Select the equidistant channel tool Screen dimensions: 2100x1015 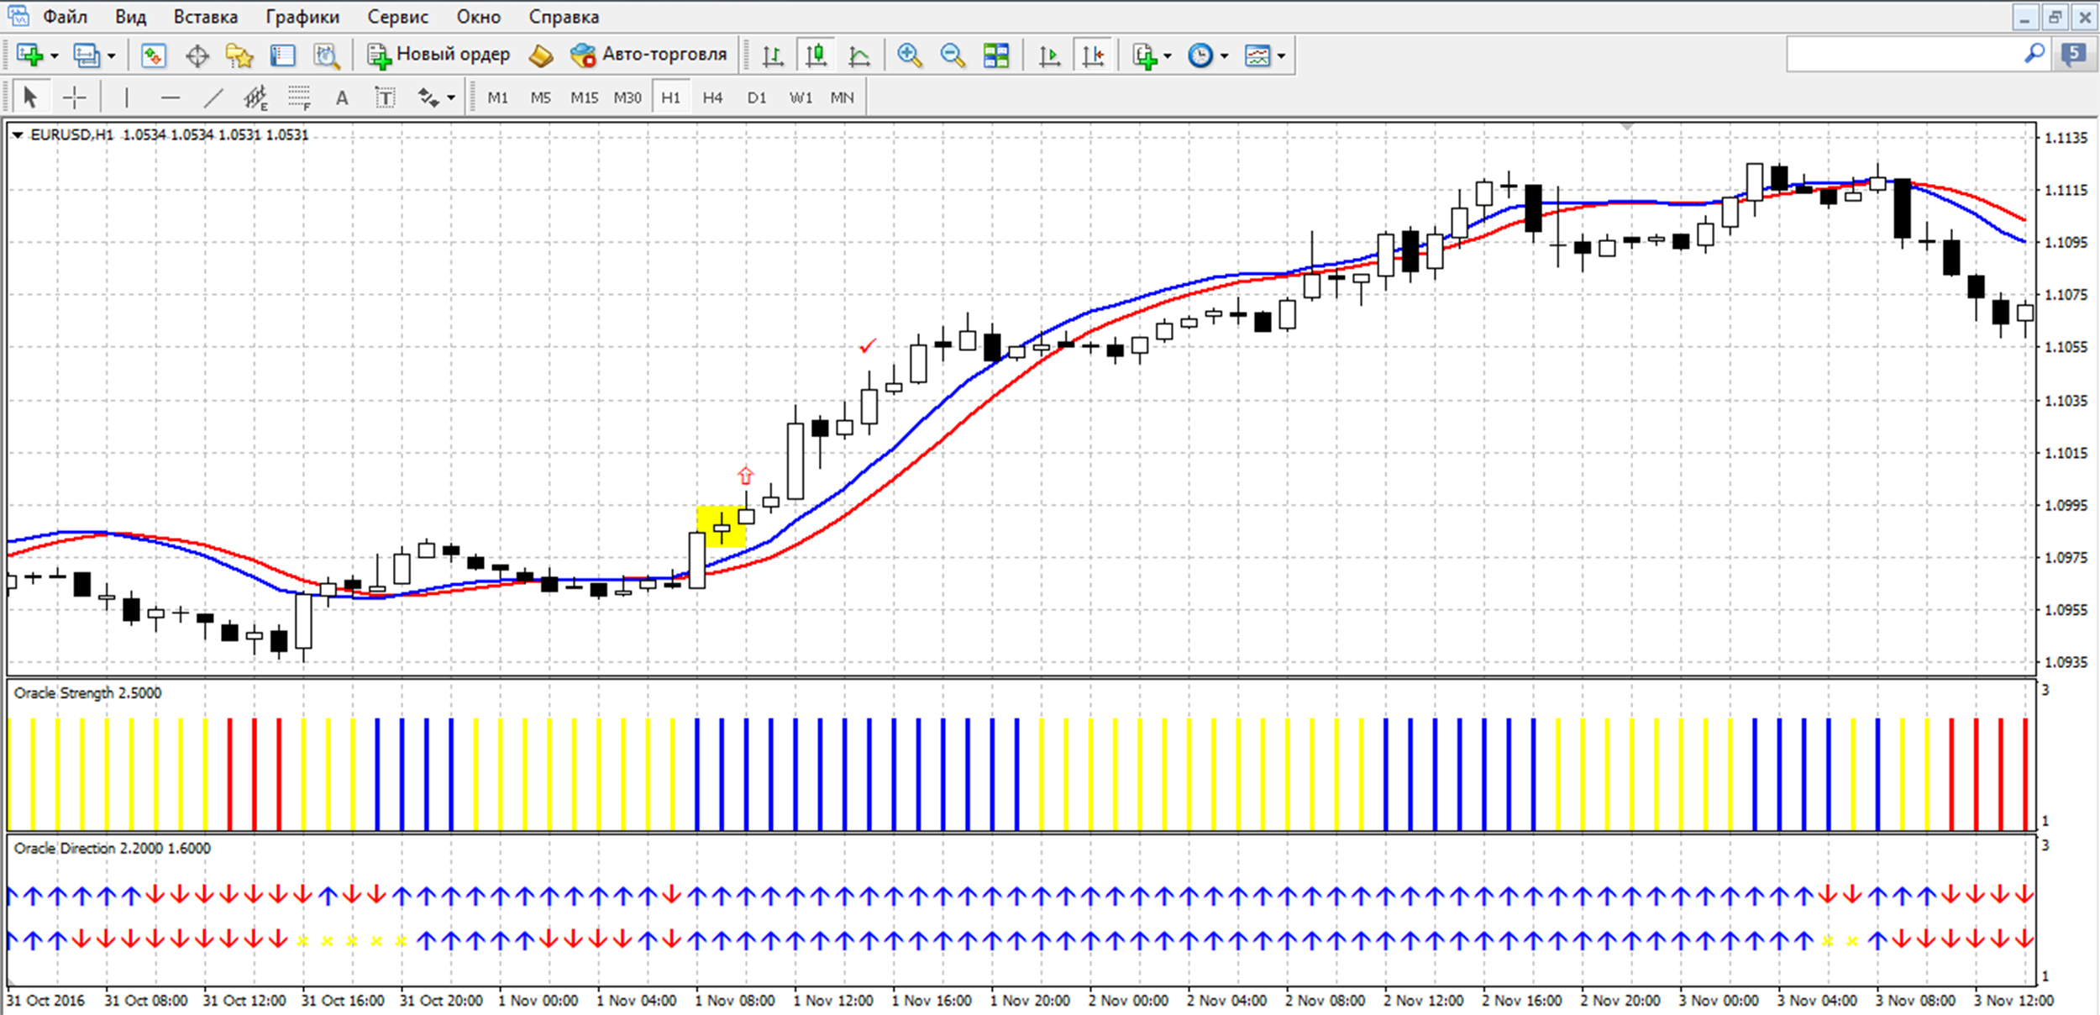click(255, 98)
